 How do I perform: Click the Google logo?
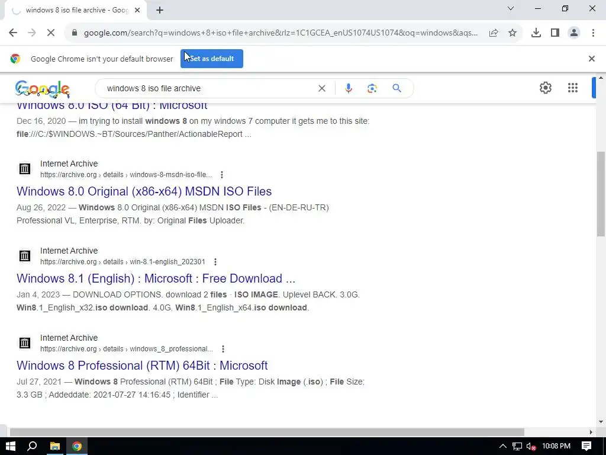[42, 89]
